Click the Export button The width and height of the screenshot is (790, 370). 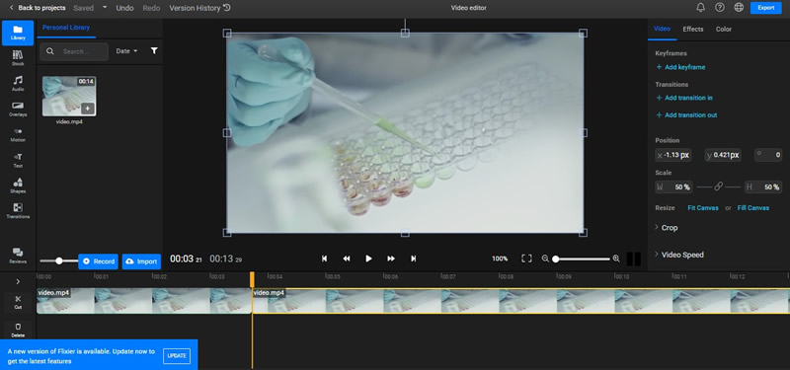pos(766,8)
